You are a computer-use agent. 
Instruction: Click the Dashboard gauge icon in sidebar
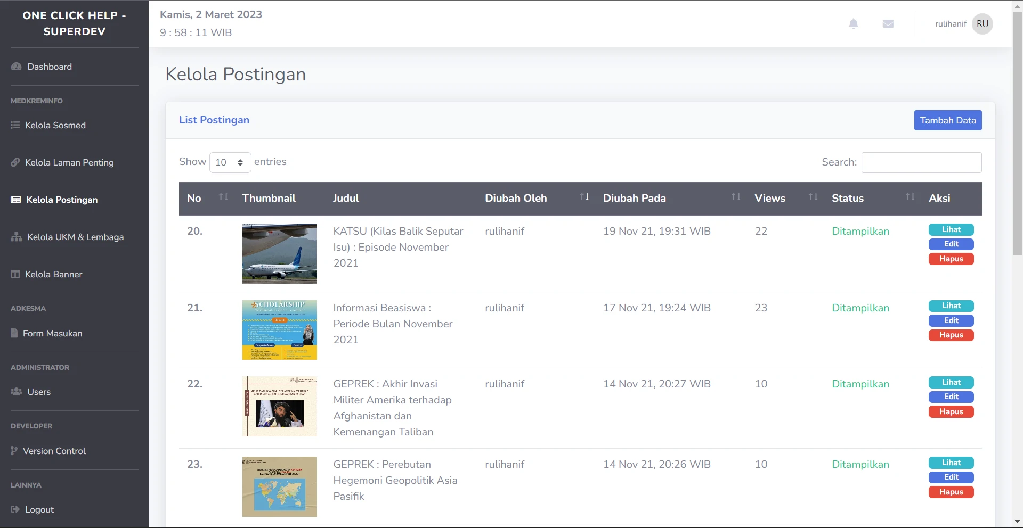tap(17, 67)
